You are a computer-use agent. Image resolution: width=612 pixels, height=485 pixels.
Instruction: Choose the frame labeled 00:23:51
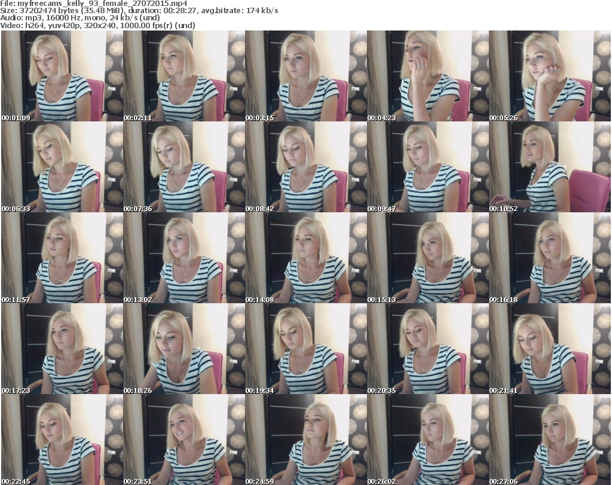[184, 440]
